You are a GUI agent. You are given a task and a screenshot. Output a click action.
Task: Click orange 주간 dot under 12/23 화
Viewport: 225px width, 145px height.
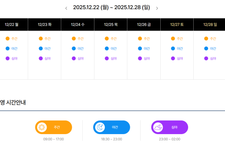41,39
